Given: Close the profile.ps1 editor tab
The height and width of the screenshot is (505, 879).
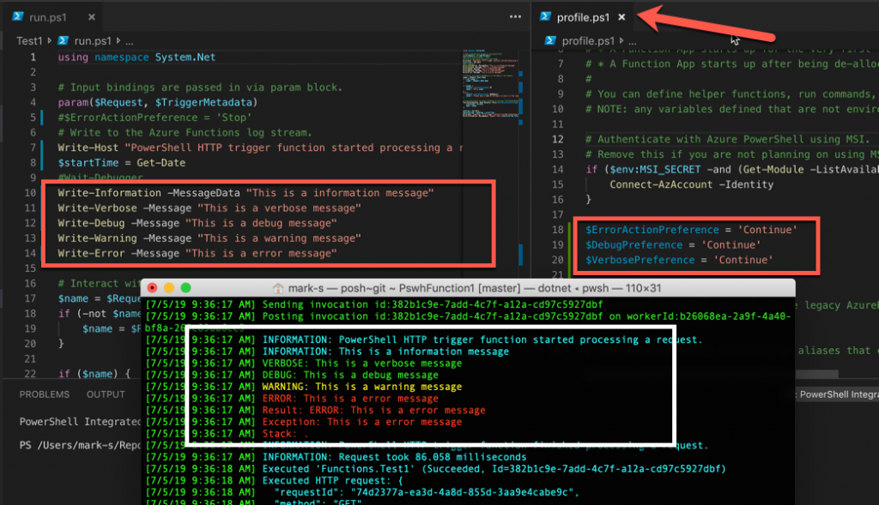Looking at the screenshot, I should (x=621, y=17).
